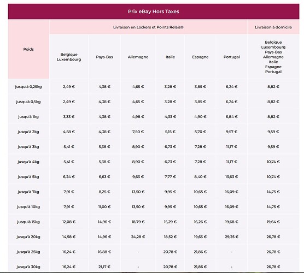Image resolution: width=304 pixels, height=273 pixels.
Task: Click Espagne price '4,90 €' in 1kg row
Action: 200,117
